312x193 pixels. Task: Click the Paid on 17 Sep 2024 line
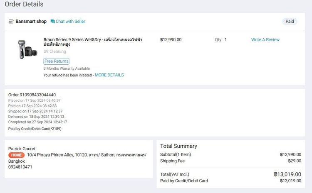[x=32, y=106]
